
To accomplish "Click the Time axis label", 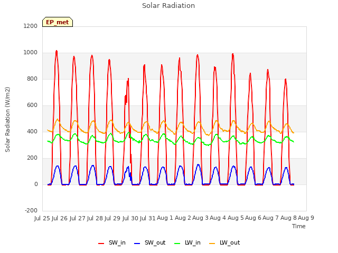I will (299, 226).
